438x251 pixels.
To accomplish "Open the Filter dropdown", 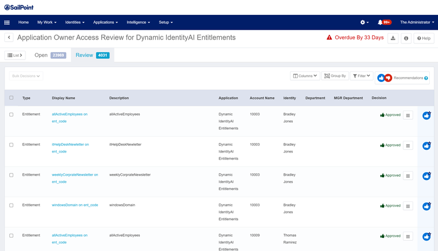I will [x=362, y=76].
